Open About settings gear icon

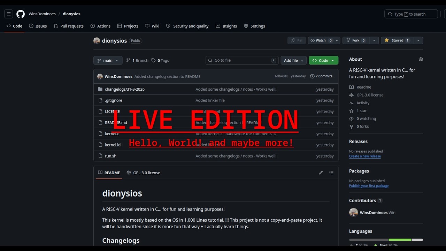point(421,59)
